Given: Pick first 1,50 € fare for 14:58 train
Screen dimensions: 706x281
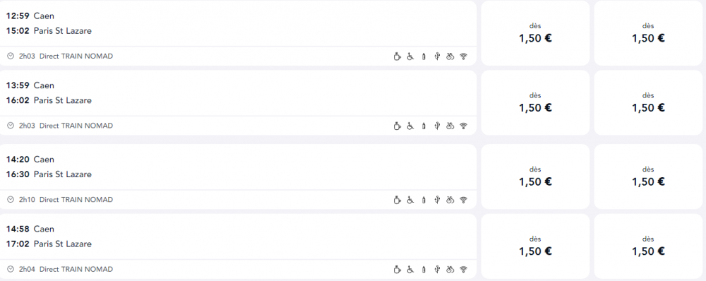Looking at the screenshot, I should pyautogui.click(x=535, y=246).
